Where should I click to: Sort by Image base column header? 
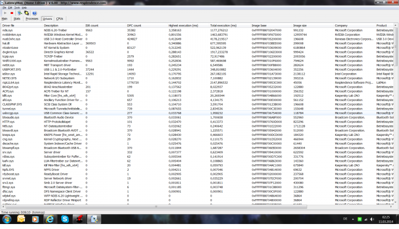coord(271,26)
